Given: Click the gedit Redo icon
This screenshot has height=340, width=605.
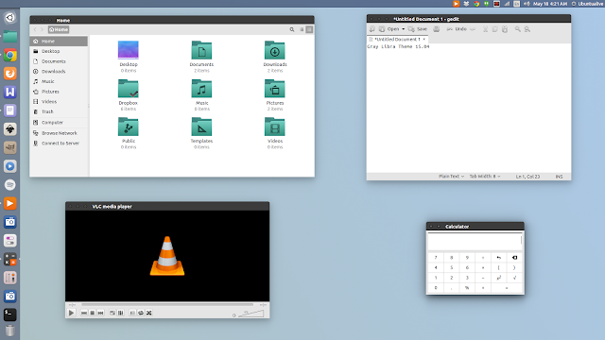Looking at the screenshot, I should 473,29.
